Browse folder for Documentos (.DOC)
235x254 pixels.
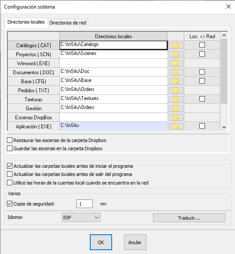point(176,72)
